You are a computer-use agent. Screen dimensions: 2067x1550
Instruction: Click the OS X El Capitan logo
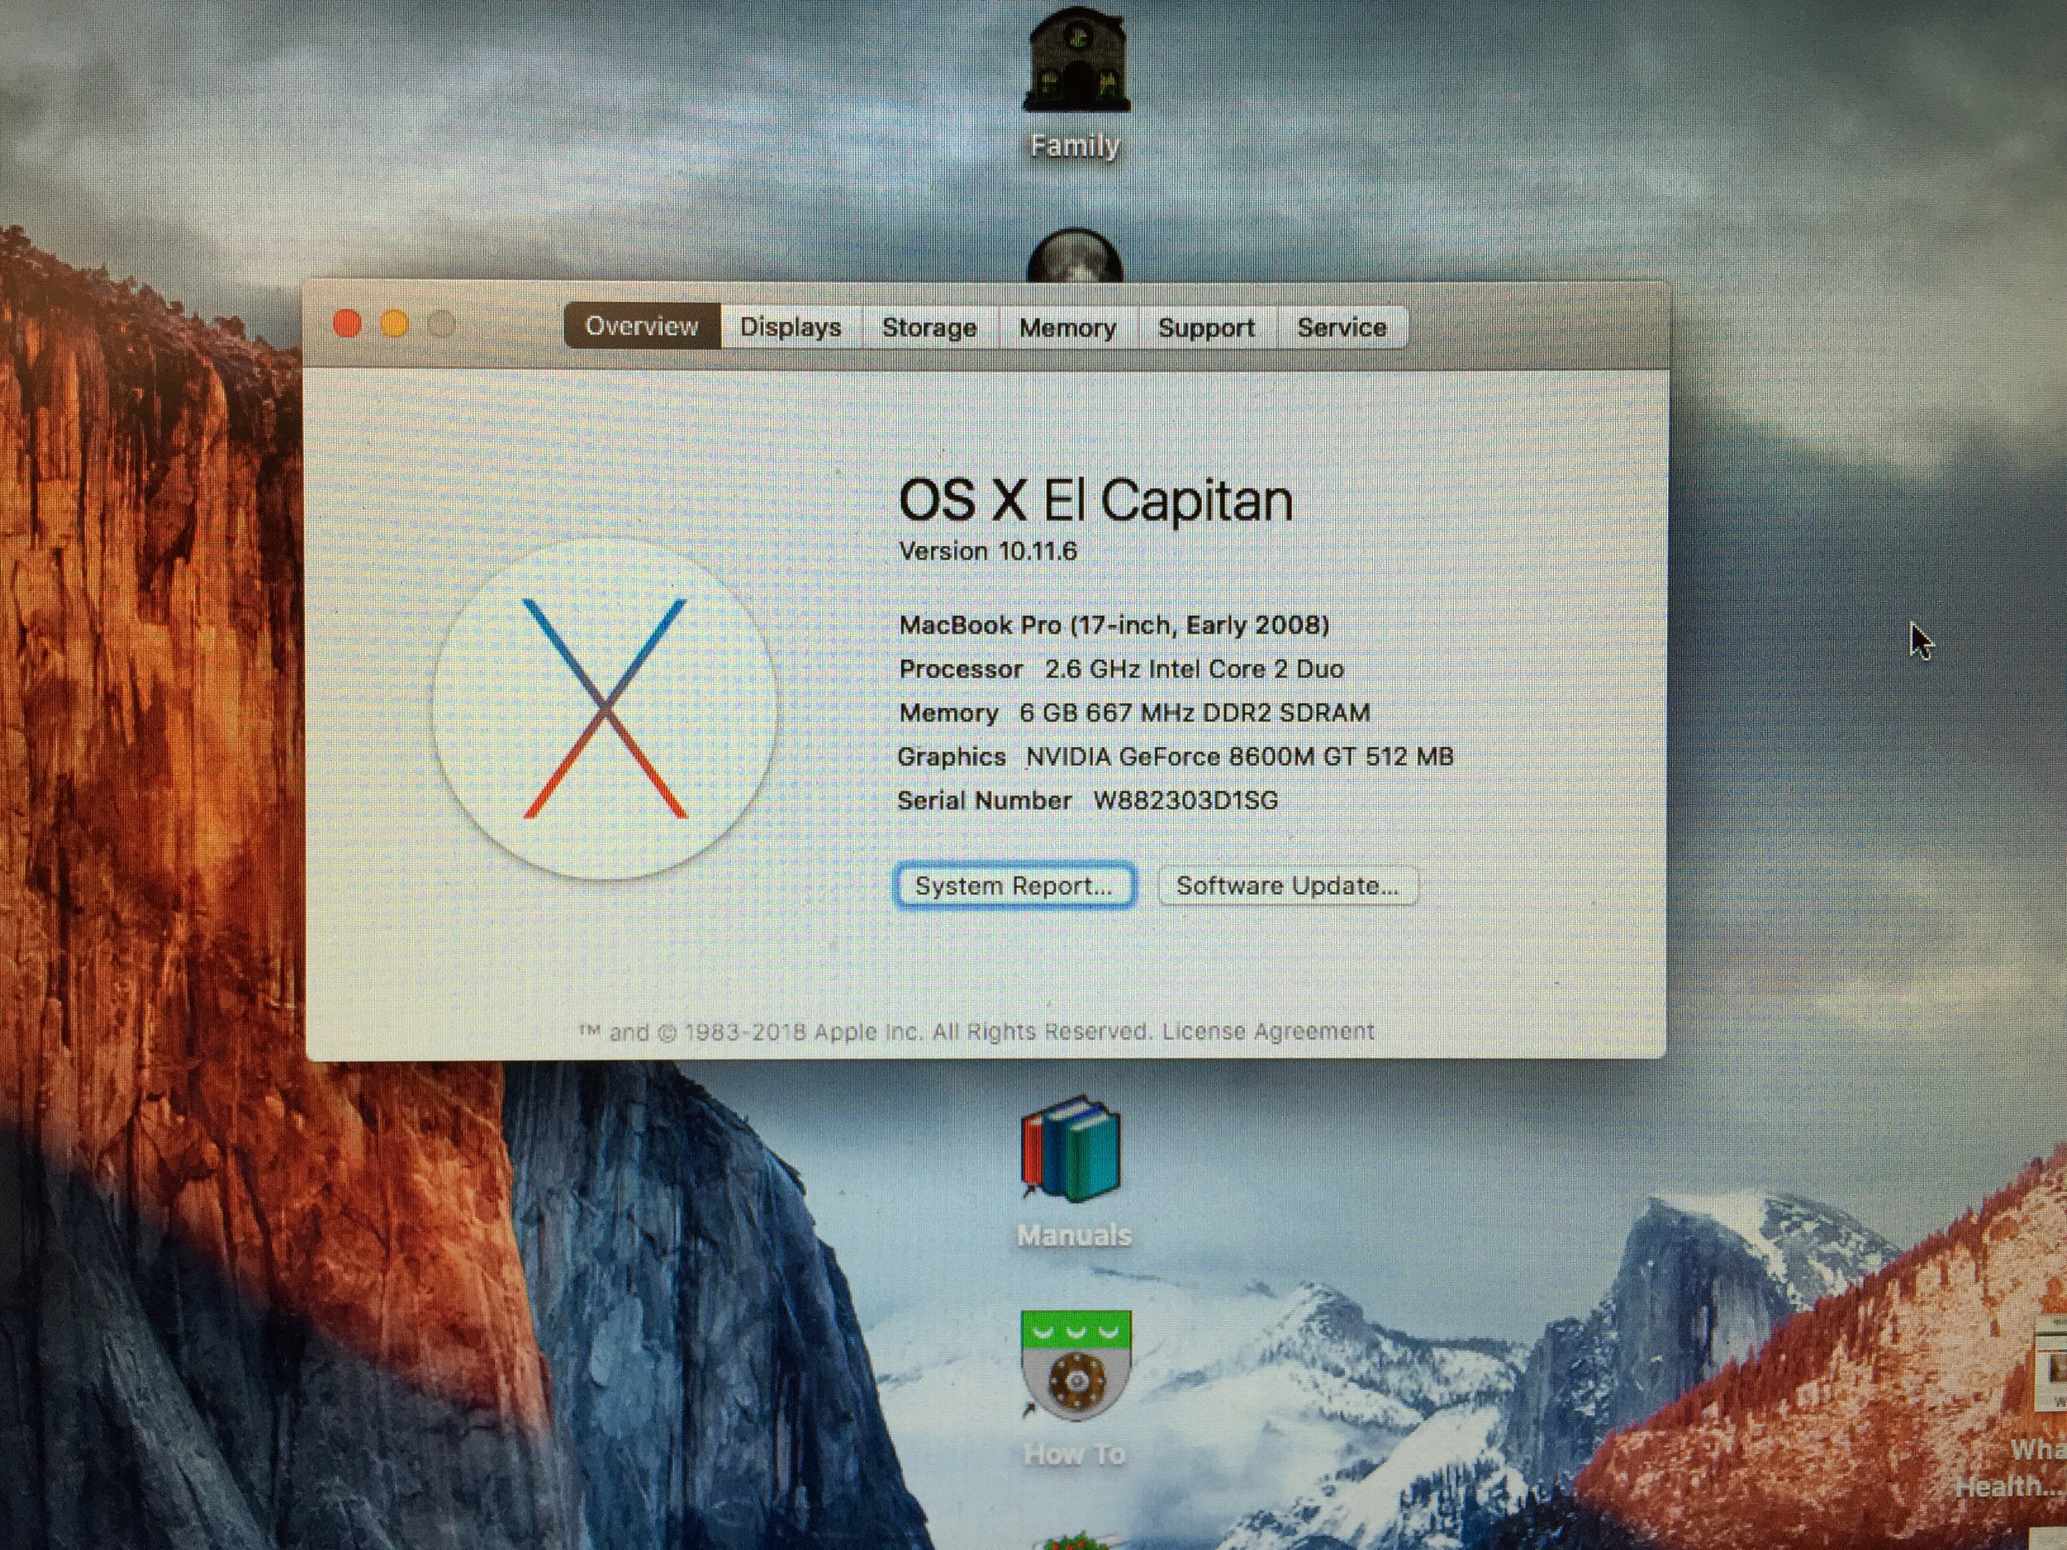click(x=605, y=709)
